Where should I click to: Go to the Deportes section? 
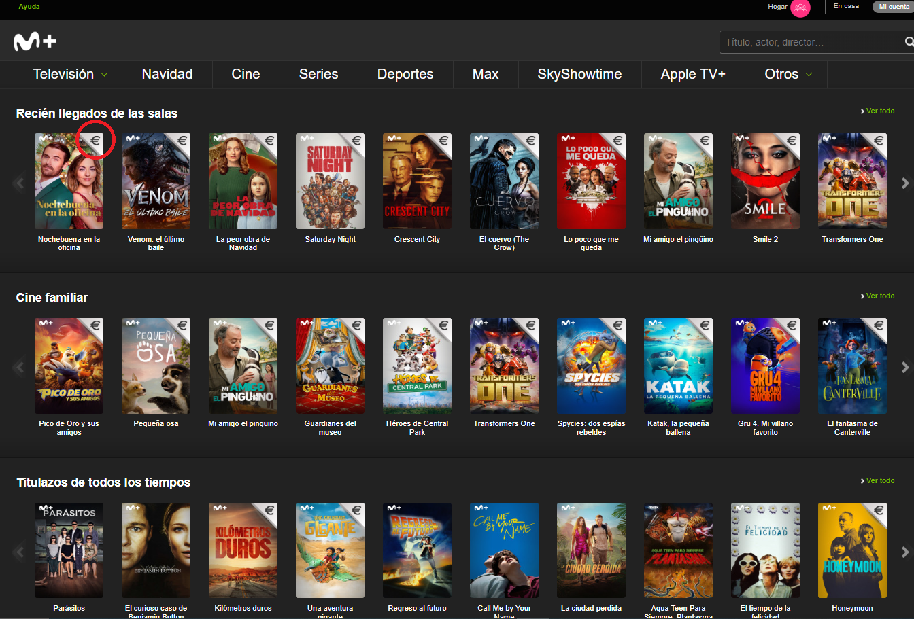point(405,75)
